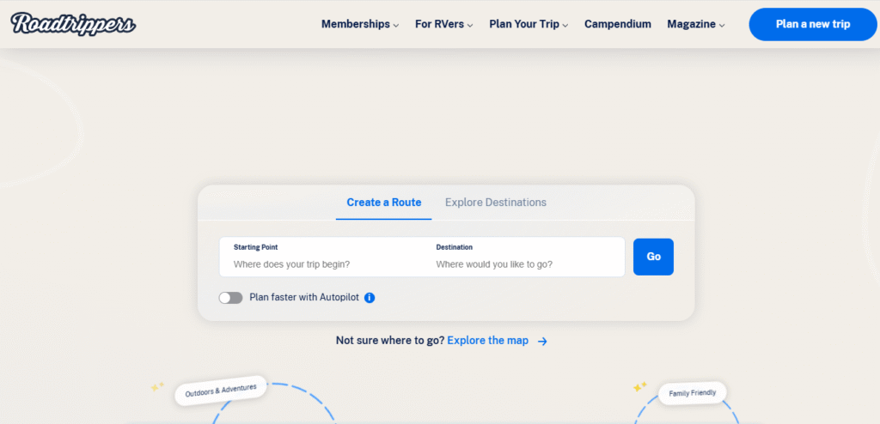This screenshot has height=424, width=880.
Task: Open the For RVers dropdown
Action: pyautogui.click(x=443, y=24)
